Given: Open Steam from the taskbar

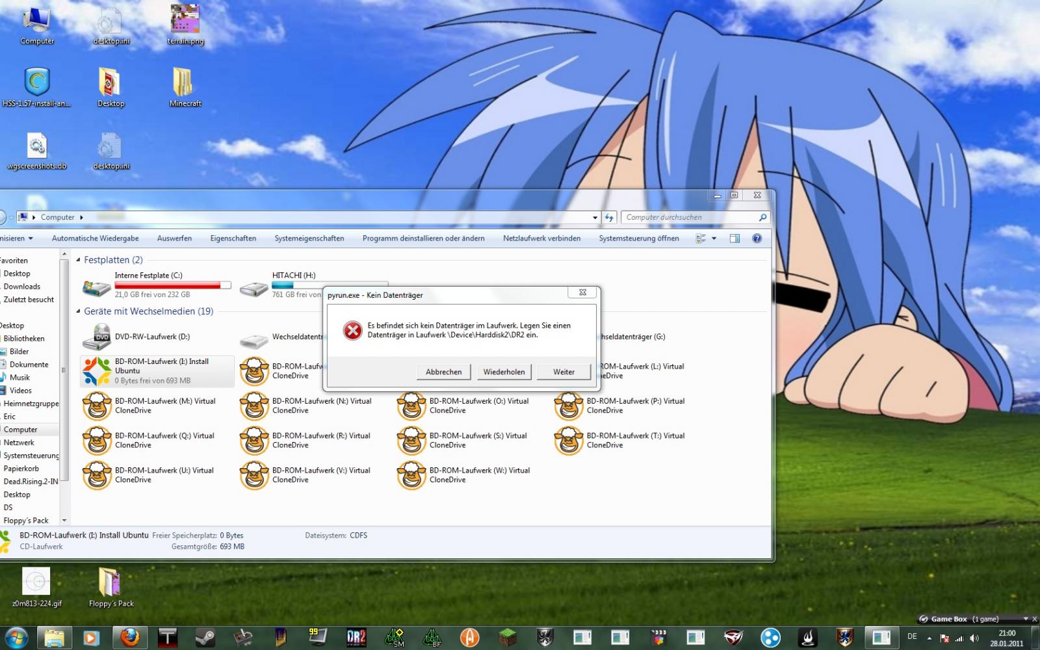Looking at the screenshot, I should click(x=205, y=638).
